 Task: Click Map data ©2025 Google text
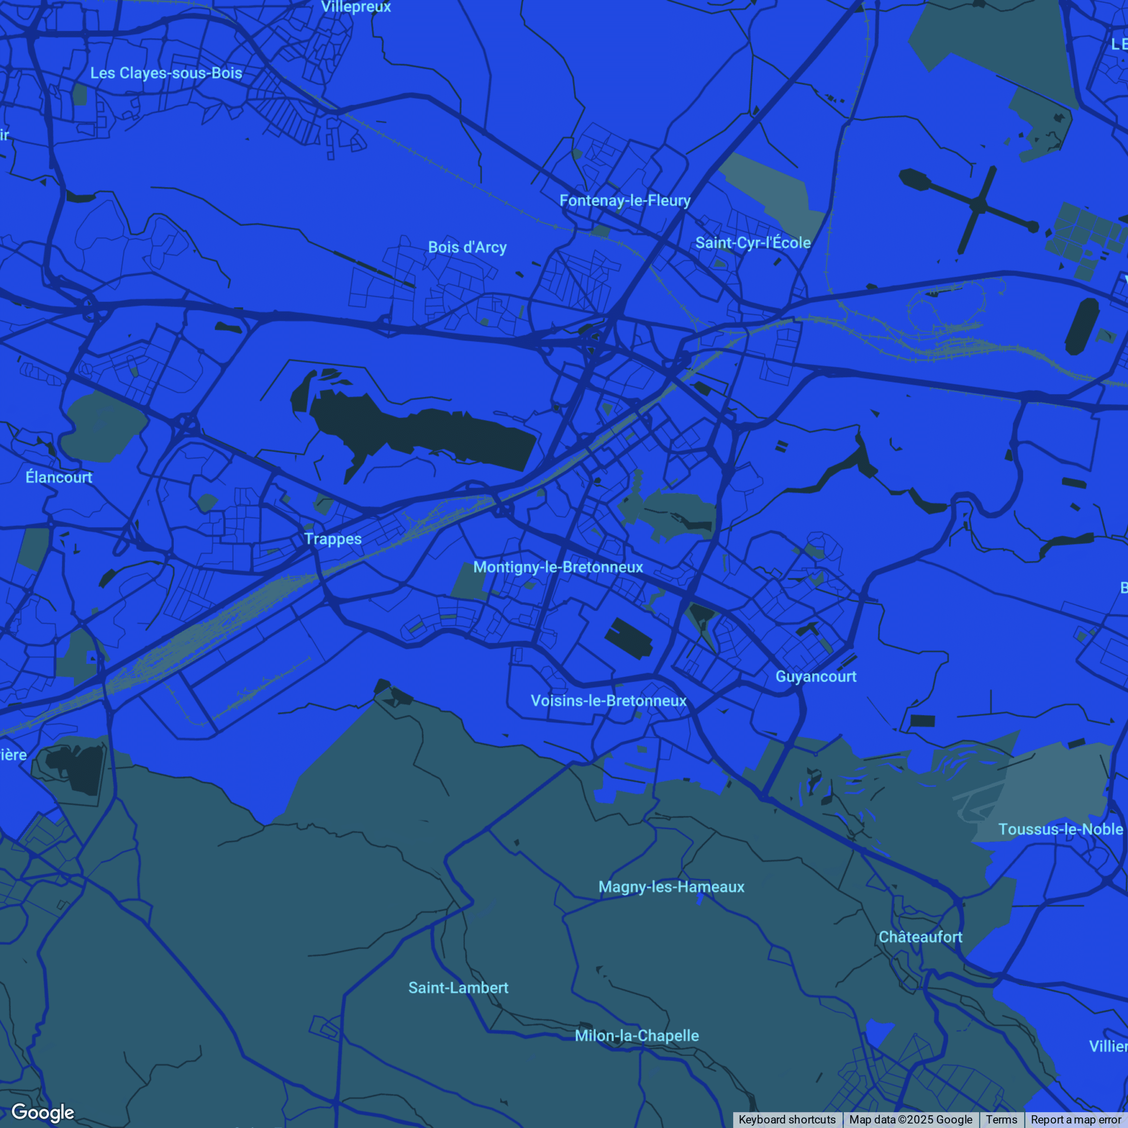click(911, 1119)
